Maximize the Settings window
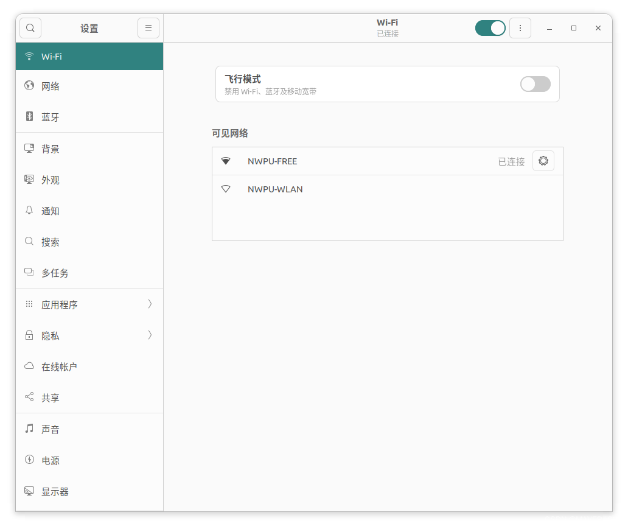Image resolution: width=628 pixels, height=529 pixels. pos(573,28)
